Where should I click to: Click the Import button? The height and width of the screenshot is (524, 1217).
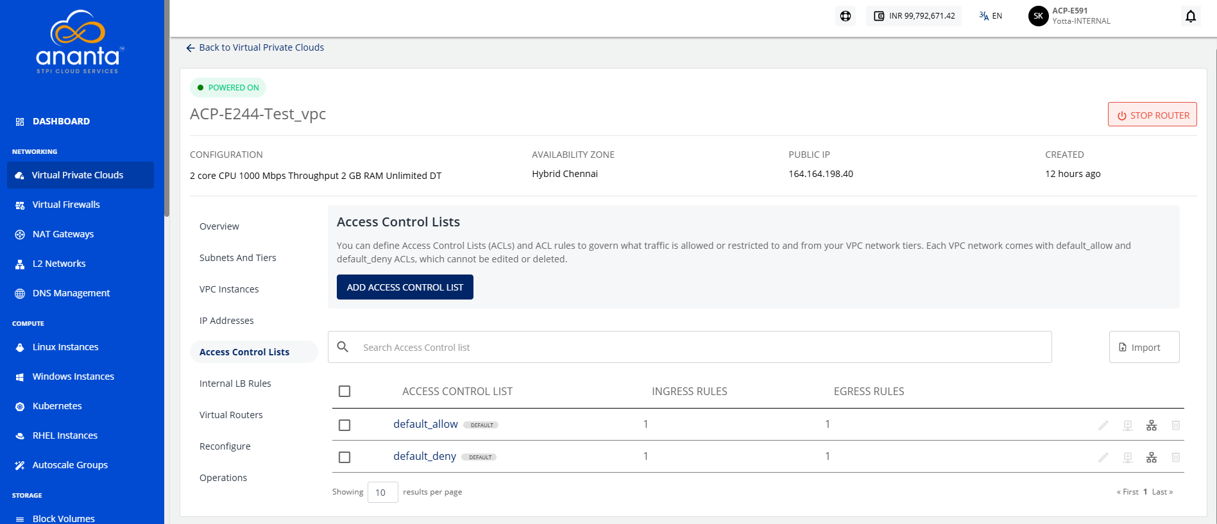point(1144,347)
